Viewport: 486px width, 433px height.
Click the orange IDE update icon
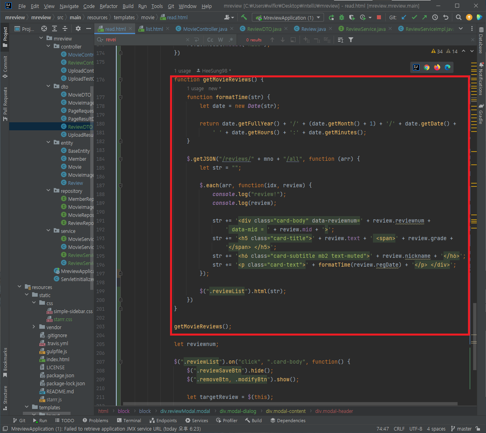469,17
